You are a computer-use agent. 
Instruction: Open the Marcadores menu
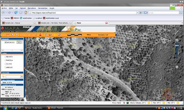point(32,8)
